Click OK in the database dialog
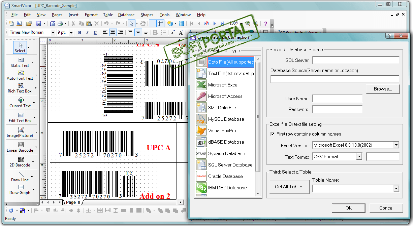 click(349, 208)
